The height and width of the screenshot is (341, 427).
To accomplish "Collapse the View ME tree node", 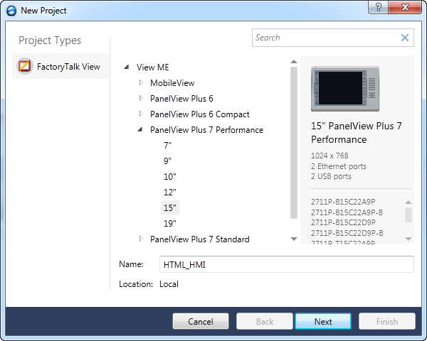I will [x=127, y=67].
